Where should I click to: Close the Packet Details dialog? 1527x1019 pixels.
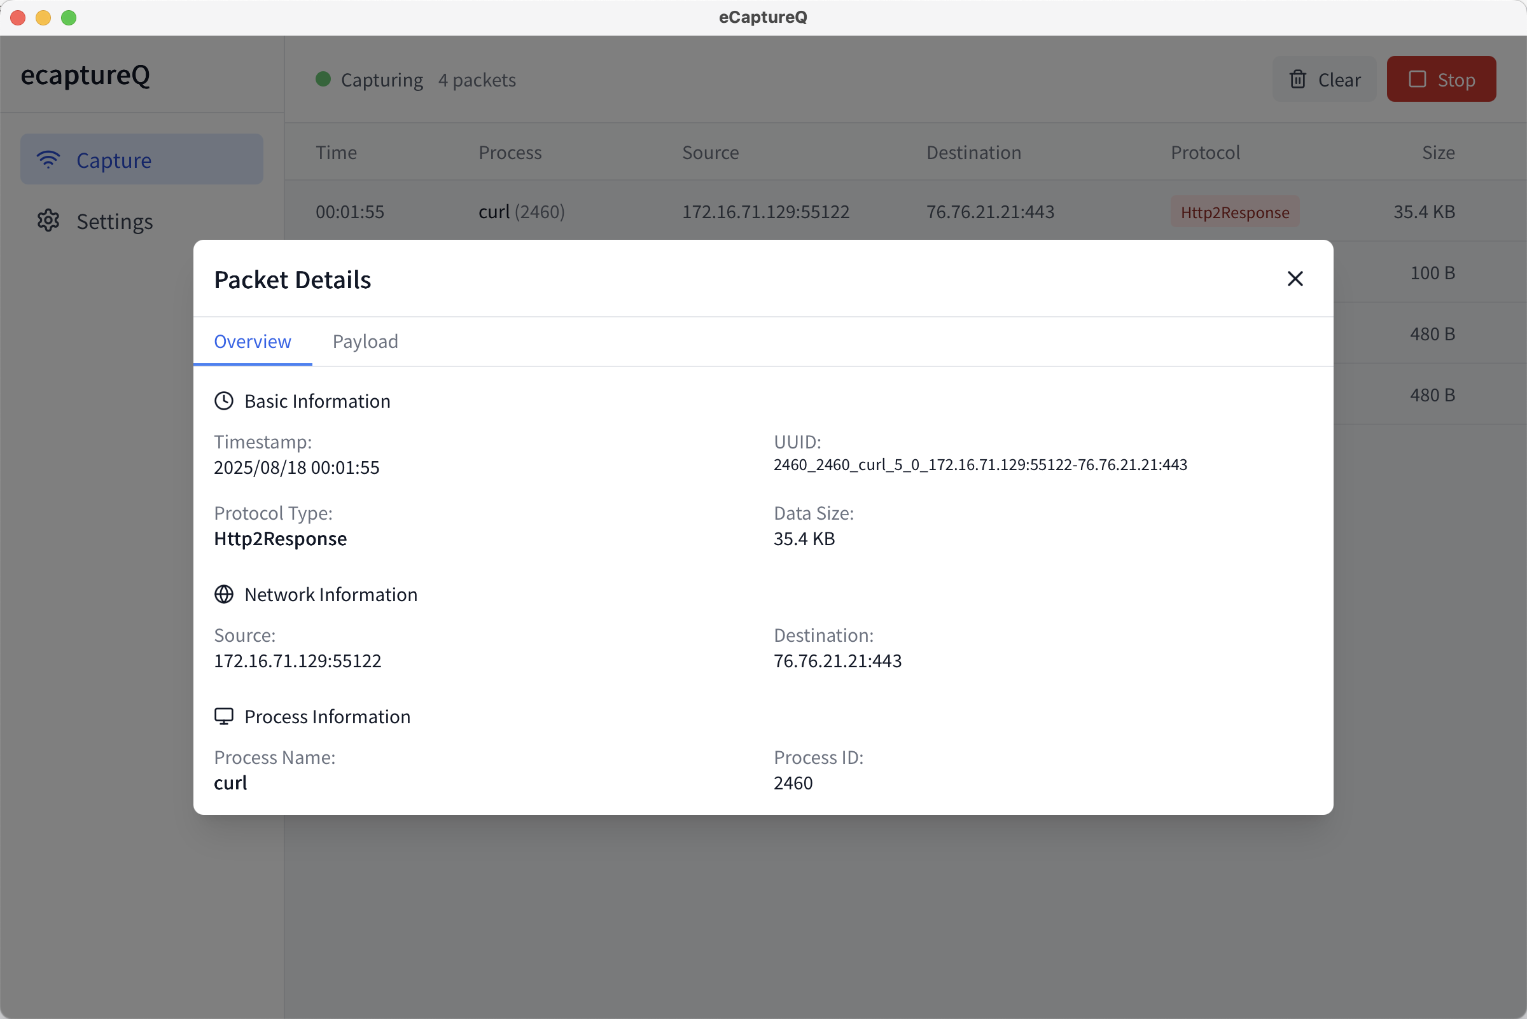(1295, 279)
